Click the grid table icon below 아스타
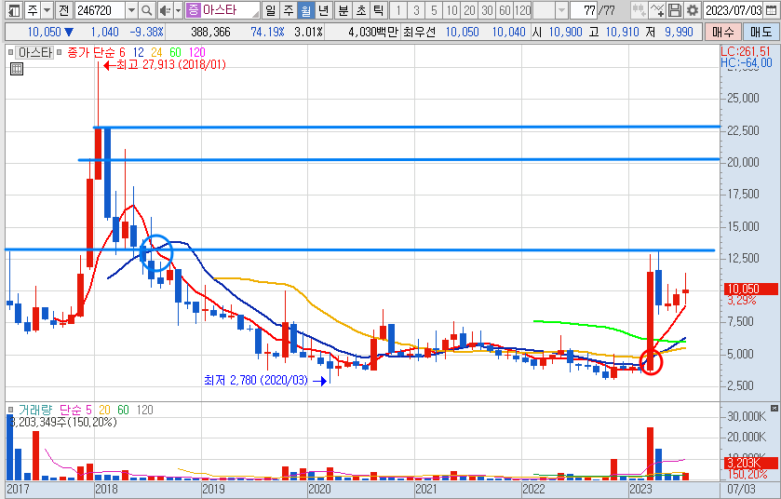This screenshot has height=499, width=781. [x=17, y=69]
